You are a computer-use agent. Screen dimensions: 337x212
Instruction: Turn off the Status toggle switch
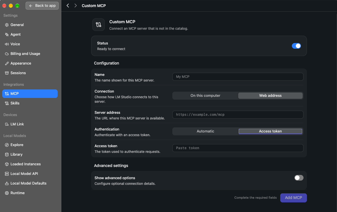296,46
